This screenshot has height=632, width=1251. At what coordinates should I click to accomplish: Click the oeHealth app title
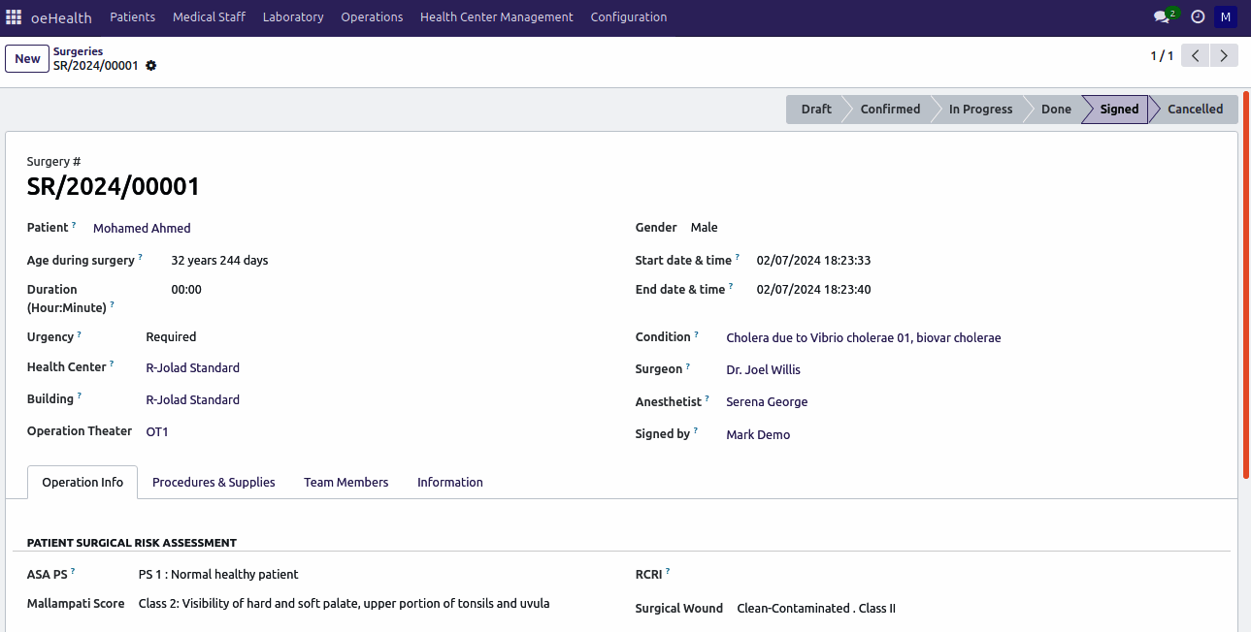(61, 17)
